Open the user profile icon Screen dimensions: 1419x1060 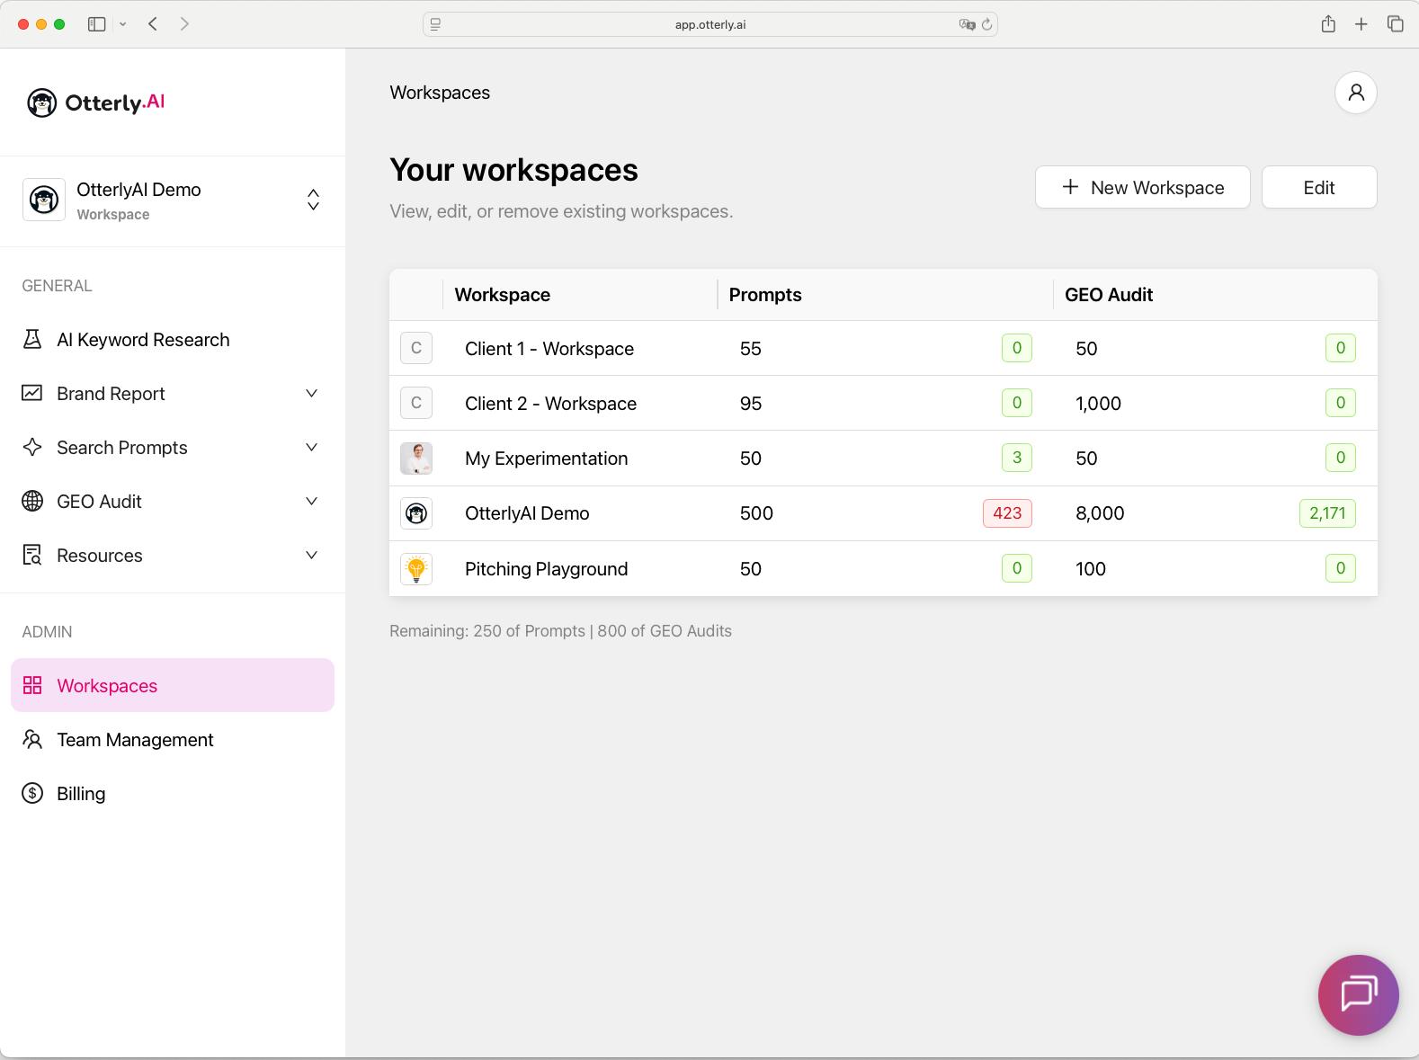coord(1356,93)
